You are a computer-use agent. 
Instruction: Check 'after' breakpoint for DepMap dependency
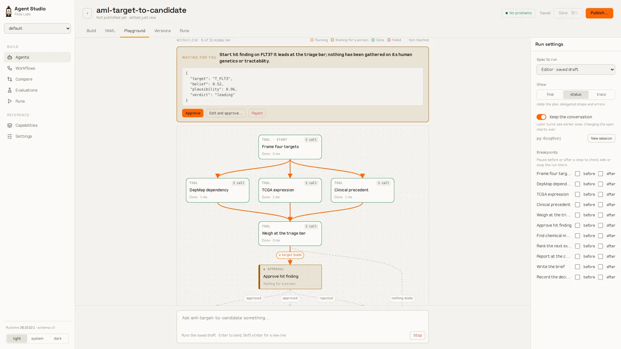600,184
